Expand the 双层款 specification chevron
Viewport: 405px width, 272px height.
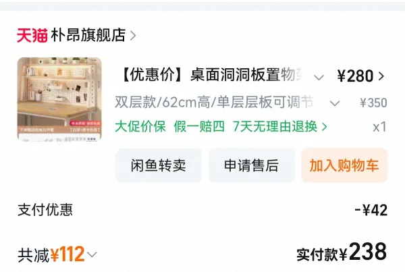point(335,103)
